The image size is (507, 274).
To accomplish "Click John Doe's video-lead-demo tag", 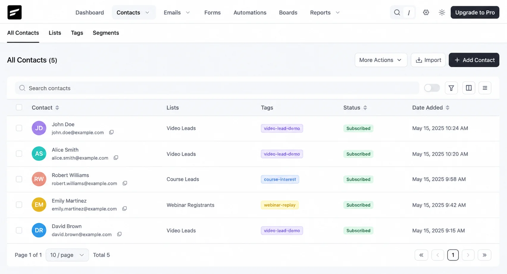I will pyautogui.click(x=282, y=128).
